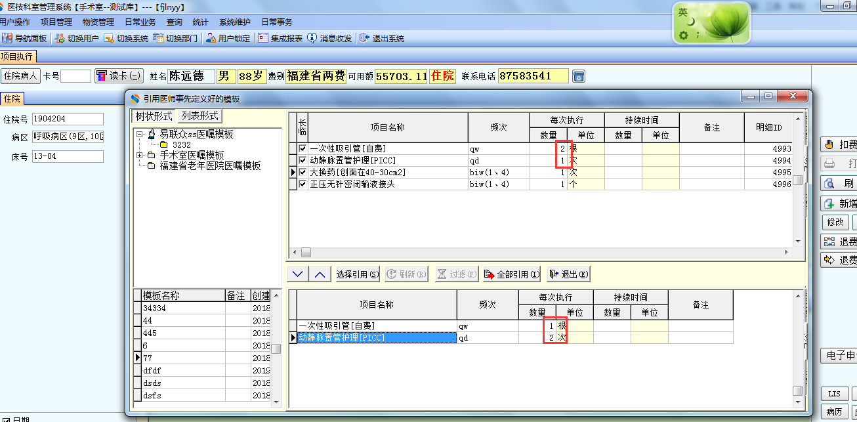Screen dimensions: 857x422
Task: Click the upper table horizontal scrollbar
Action: coord(541,252)
